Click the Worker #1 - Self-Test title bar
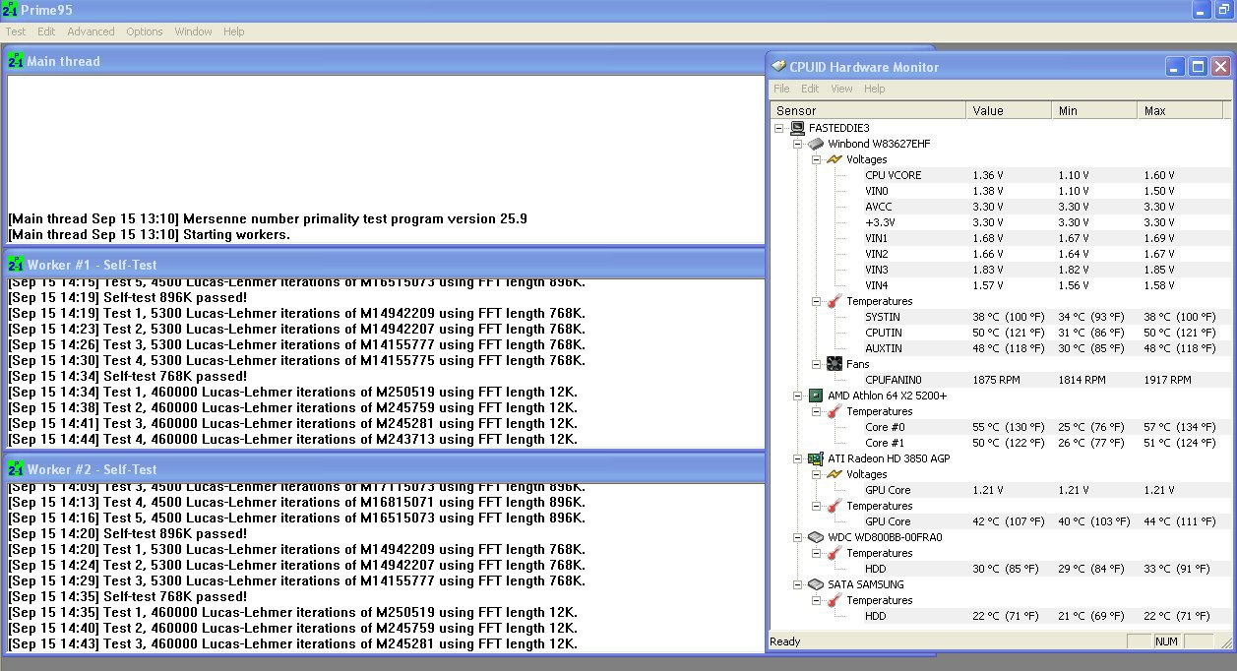 click(385, 265)
